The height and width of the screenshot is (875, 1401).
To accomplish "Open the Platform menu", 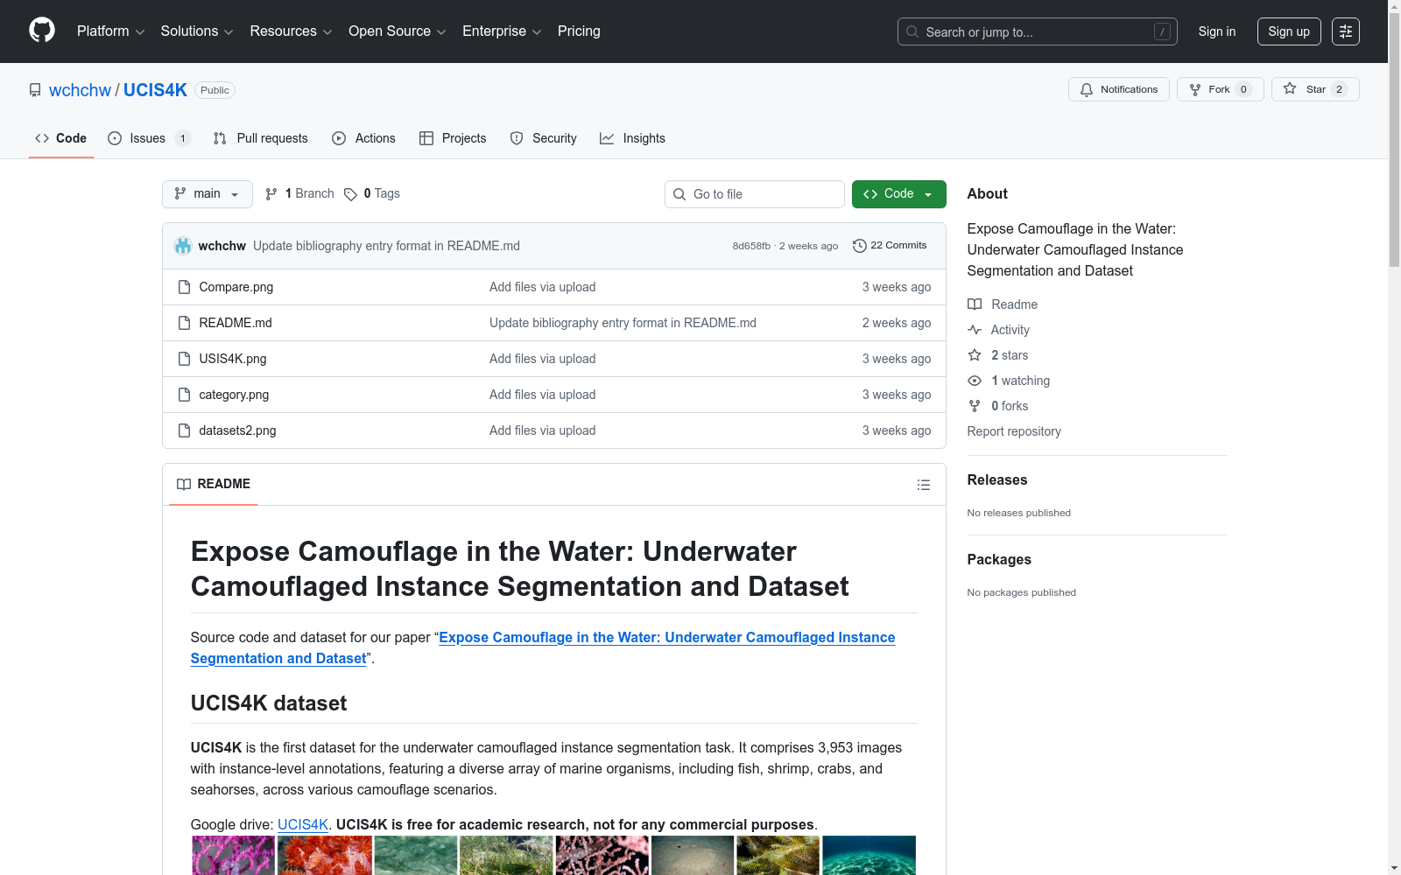I will coord(110,31).
